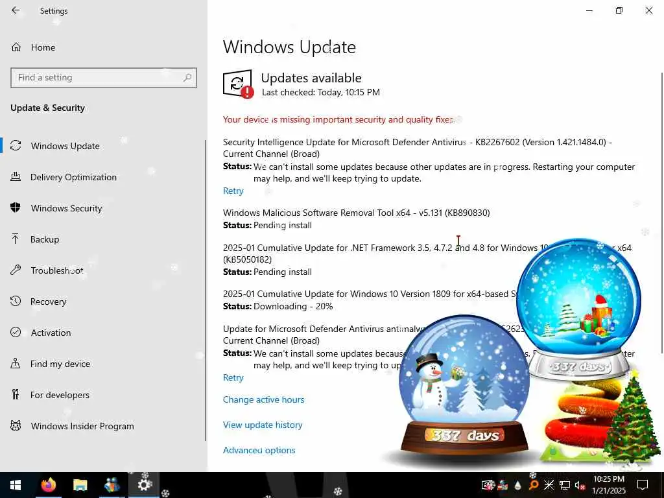Click the 'Updates available' heading

pyautogui.click(x=311, y=78)
